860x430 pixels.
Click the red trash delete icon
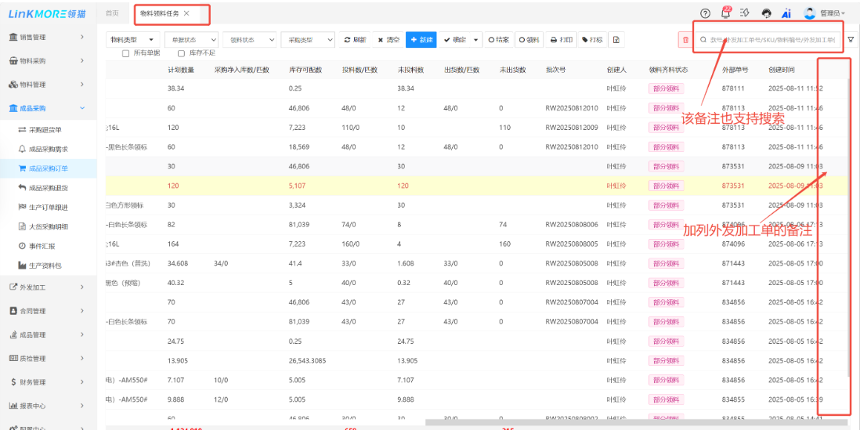point(685,40)
